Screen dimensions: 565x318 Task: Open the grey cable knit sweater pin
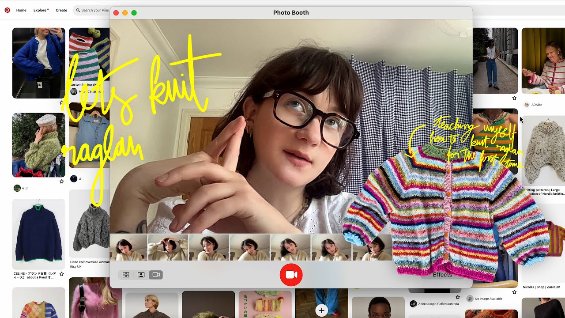90,224
